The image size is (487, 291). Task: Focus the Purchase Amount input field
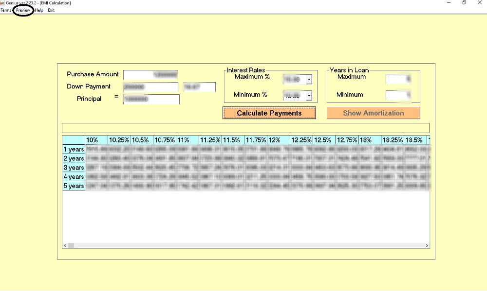pos(150,75)
